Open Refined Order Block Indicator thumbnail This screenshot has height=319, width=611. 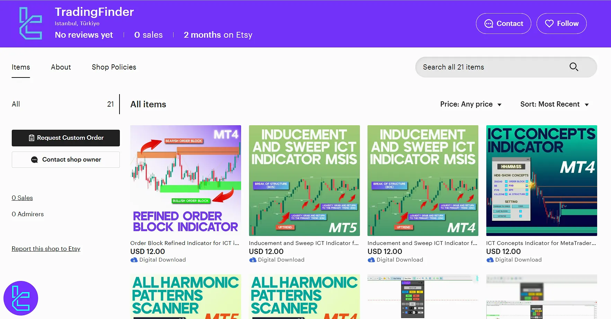[186, 180]
